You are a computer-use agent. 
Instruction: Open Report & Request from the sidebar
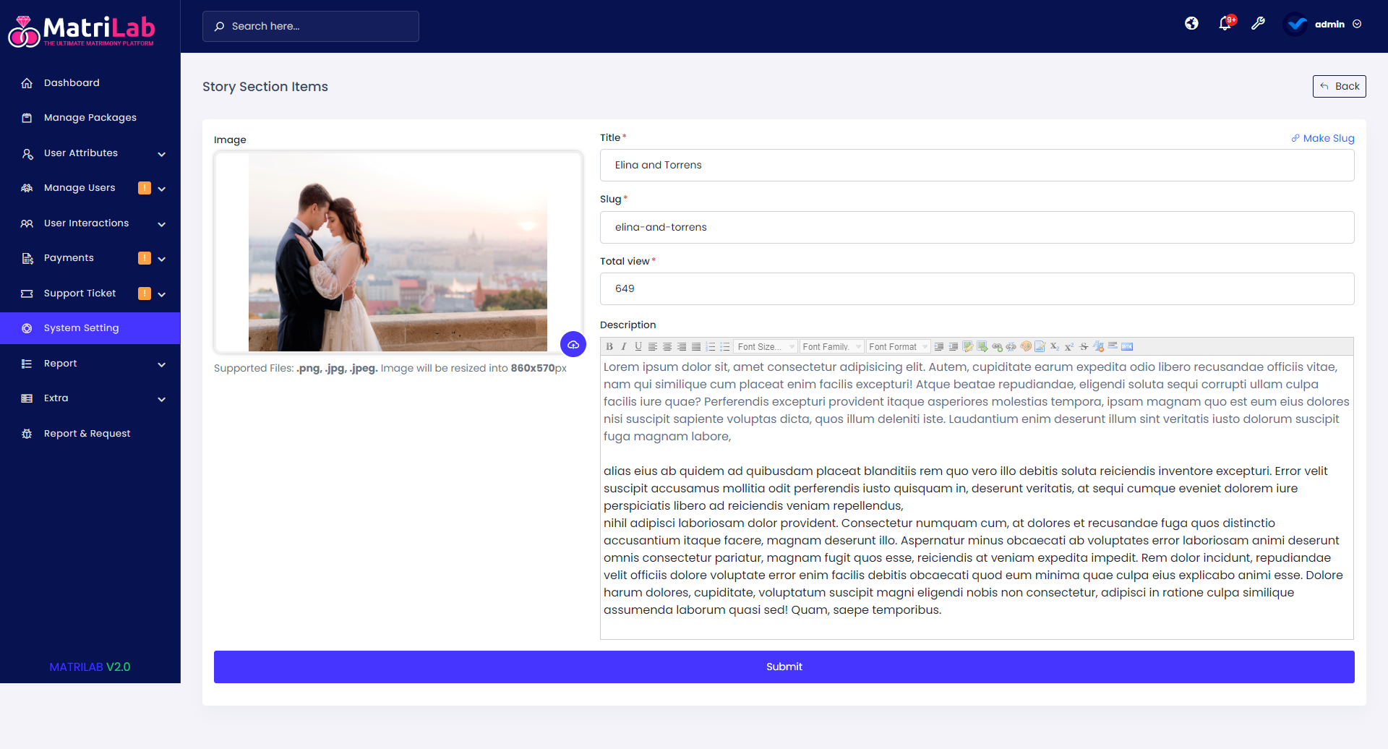click(86, 433)
